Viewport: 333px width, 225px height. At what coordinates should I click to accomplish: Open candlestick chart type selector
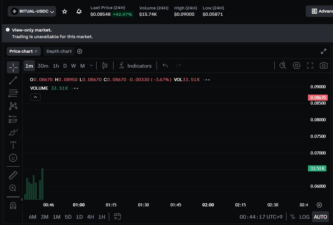pyautogui.click(x=105, y=66)
